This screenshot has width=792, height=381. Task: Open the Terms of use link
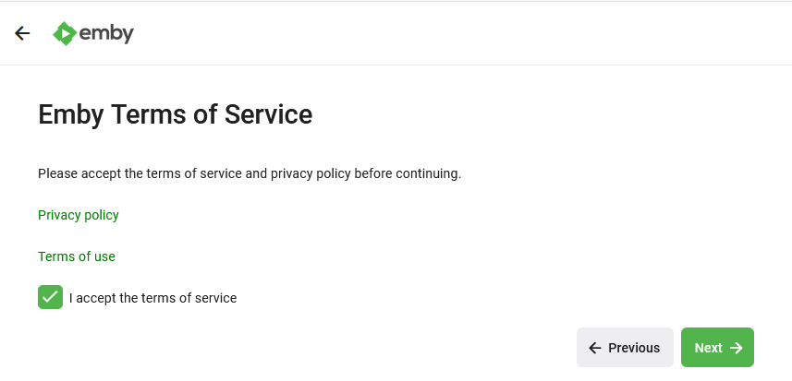77,256
